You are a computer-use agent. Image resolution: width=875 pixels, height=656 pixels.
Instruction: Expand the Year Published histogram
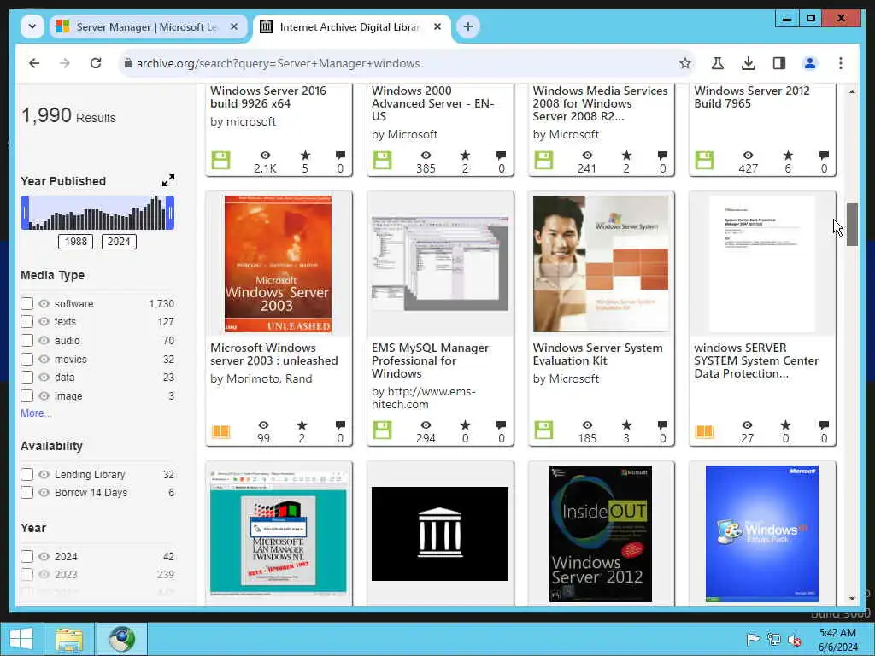coord(168,180)
